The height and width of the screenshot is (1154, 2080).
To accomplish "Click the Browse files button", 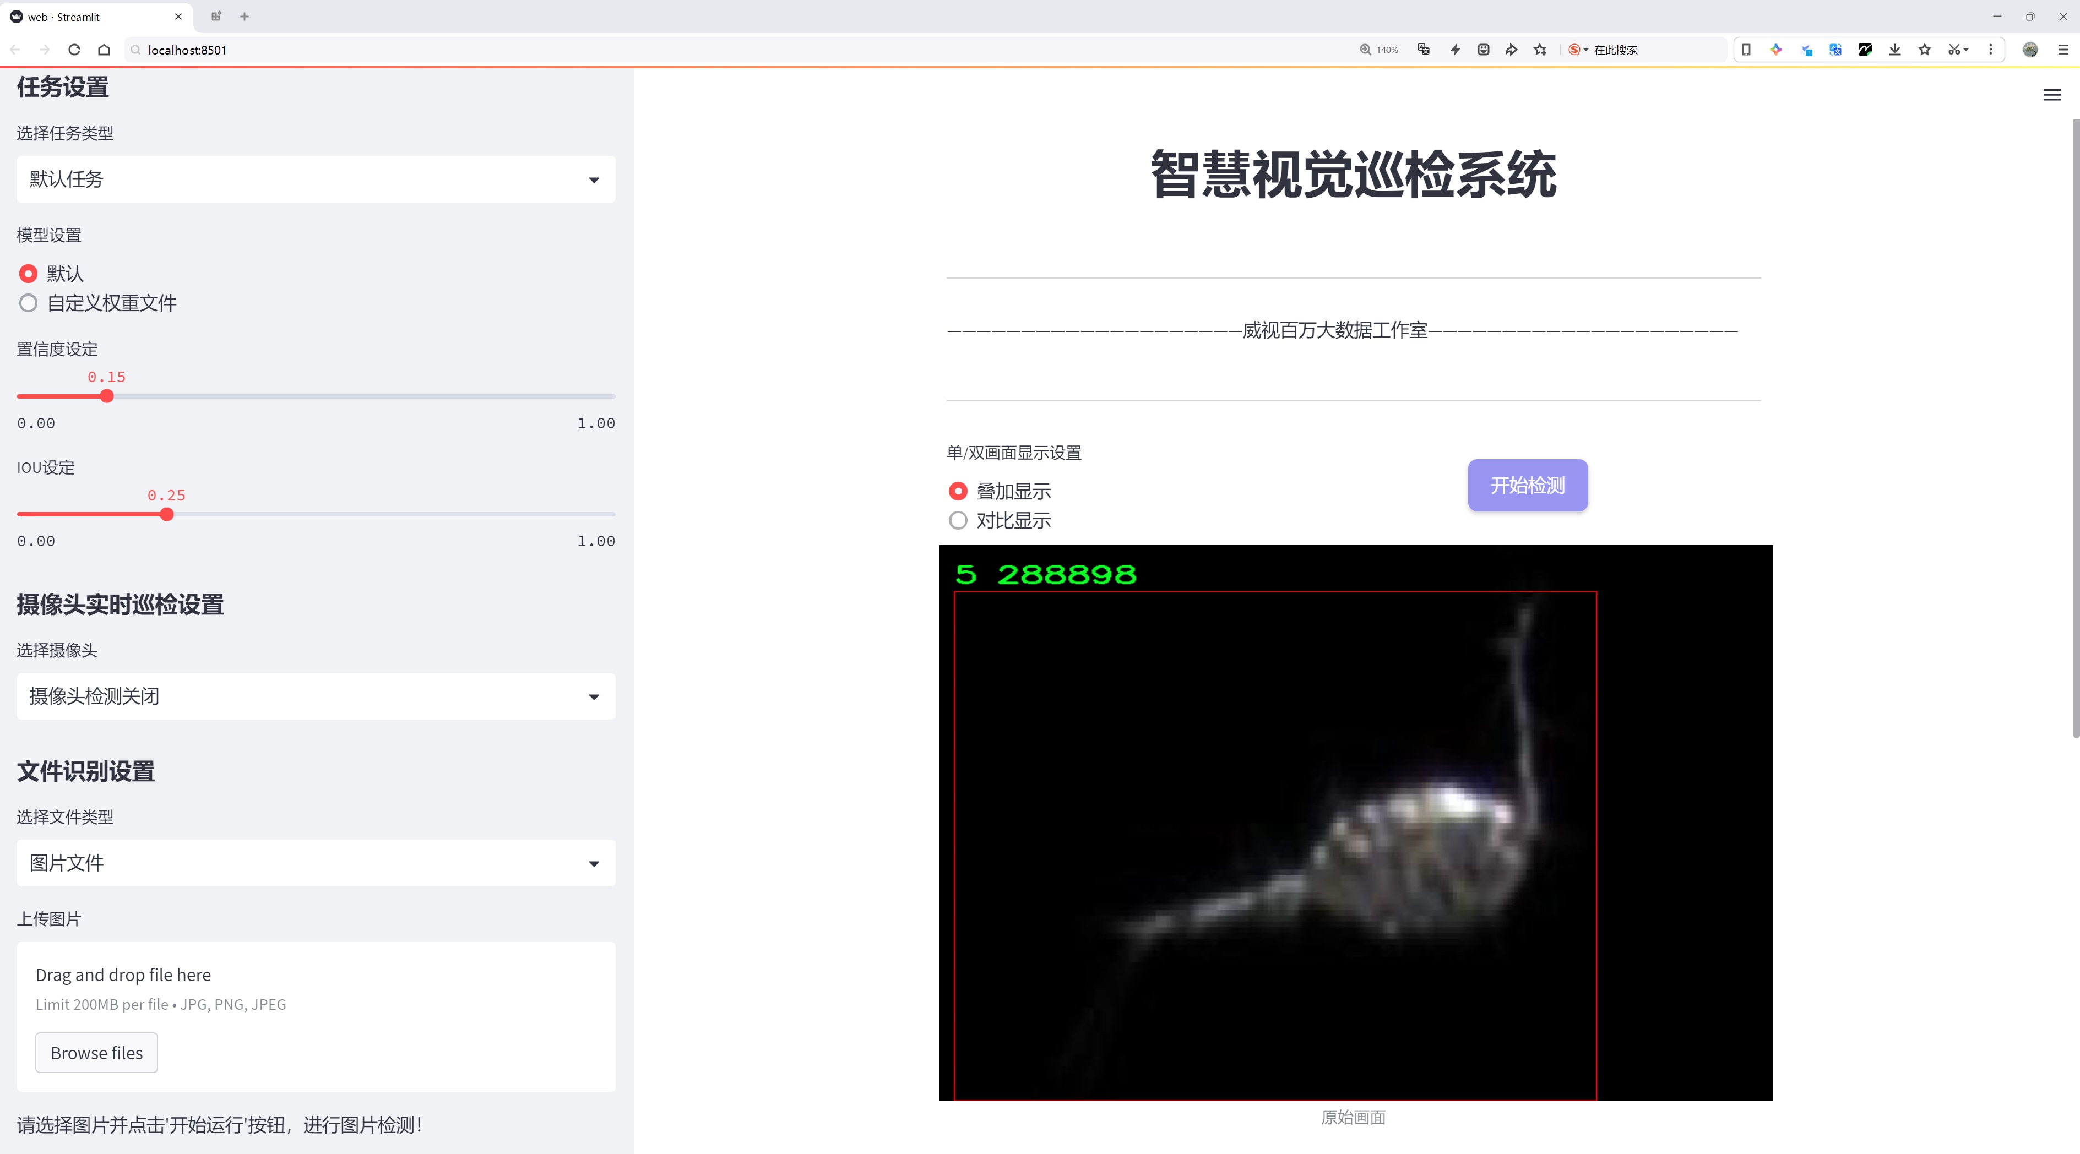I will [x=96, y=1053].
